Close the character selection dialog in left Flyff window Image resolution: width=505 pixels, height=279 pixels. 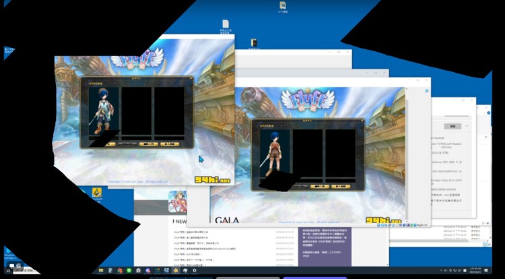pos(191,77)
